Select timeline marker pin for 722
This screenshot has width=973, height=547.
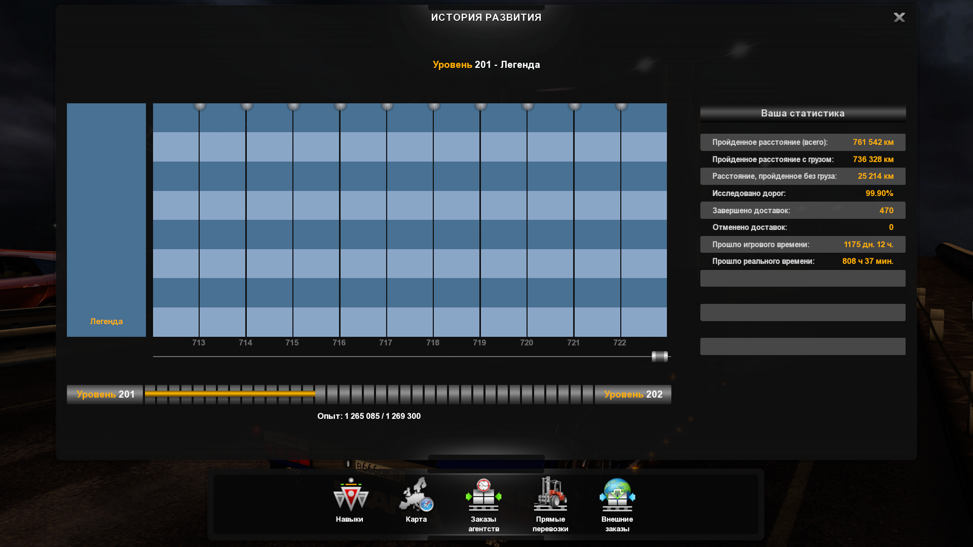click(x=621, y=106)
